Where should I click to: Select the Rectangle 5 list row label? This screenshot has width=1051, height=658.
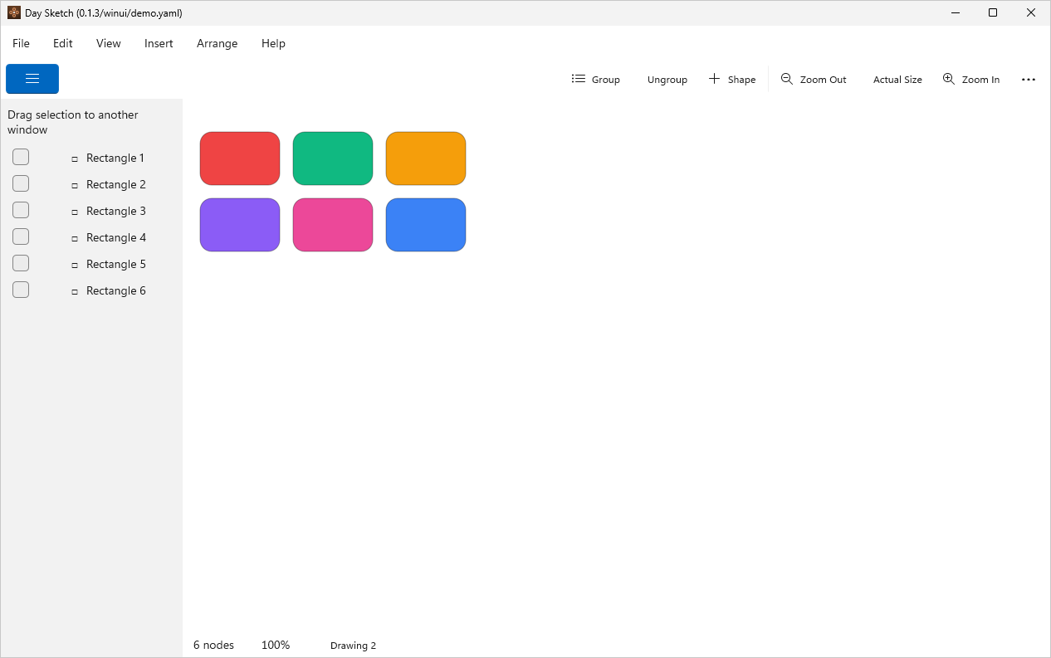click(x=116, y=264)
